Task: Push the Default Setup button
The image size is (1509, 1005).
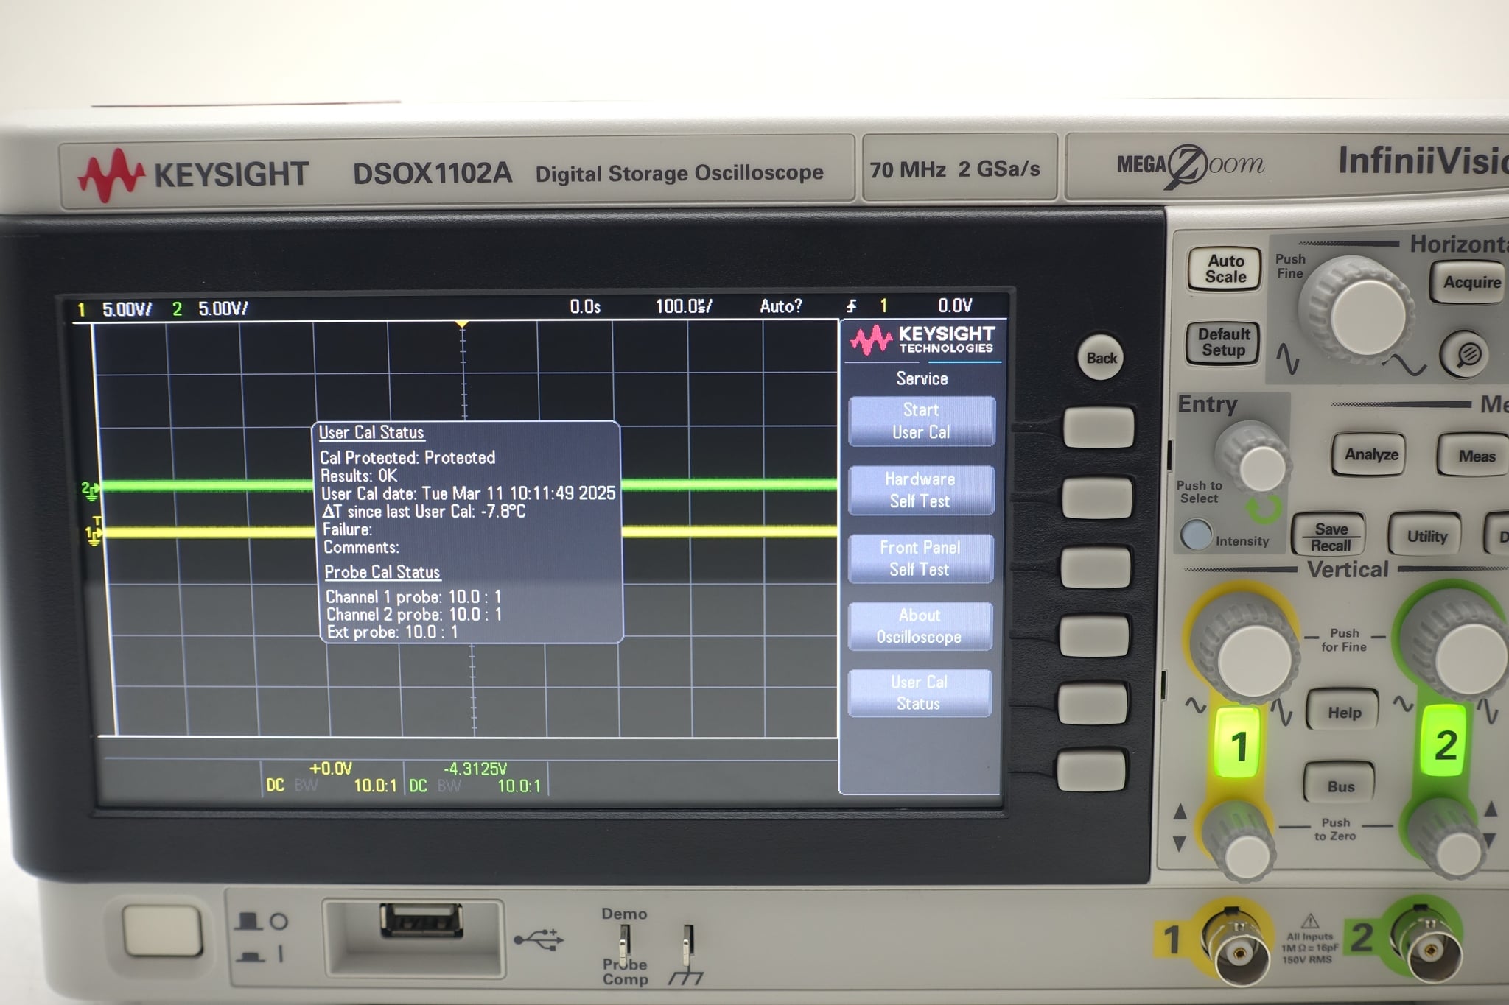Action: click(1223, 342)
